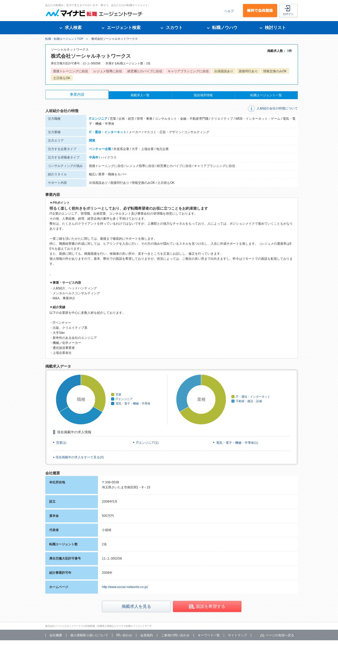Viewport: 338px width, 645px height.
Task: Click the 無料で会員登録 button
Action: [x=260, y=11]
